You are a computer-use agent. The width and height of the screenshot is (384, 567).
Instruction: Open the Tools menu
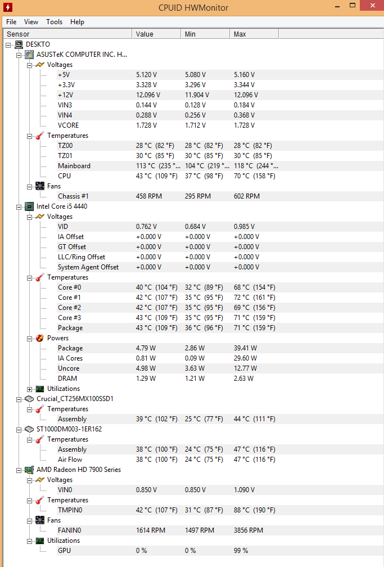click(55, 22)
